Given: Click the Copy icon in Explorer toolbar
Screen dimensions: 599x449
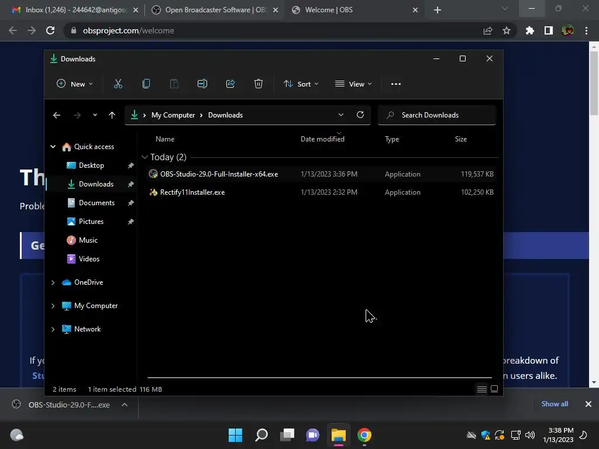Looking at the screenshot, I should pos(146,84).
